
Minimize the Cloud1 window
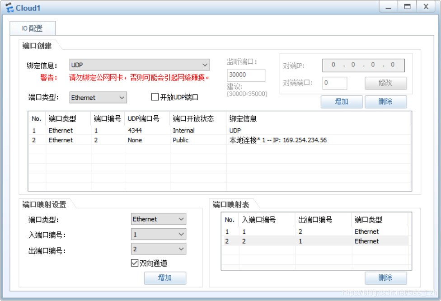(x=389, y=7)
